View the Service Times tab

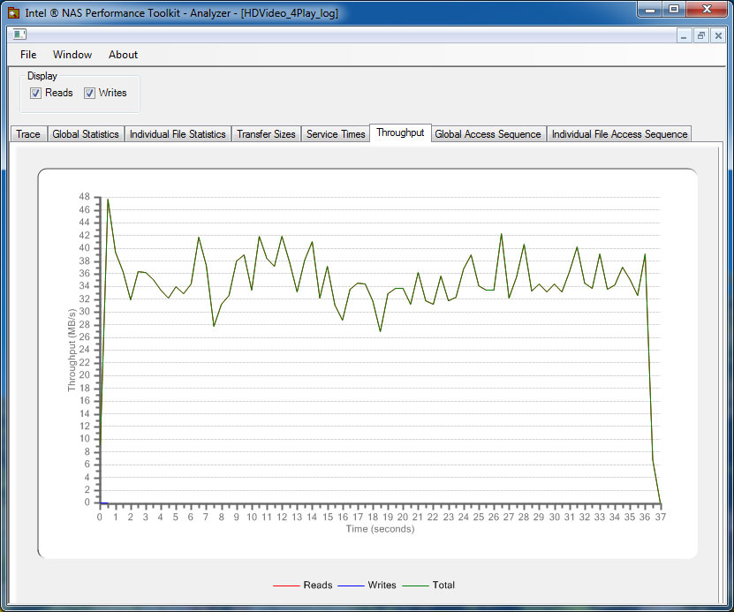[336, 134]
